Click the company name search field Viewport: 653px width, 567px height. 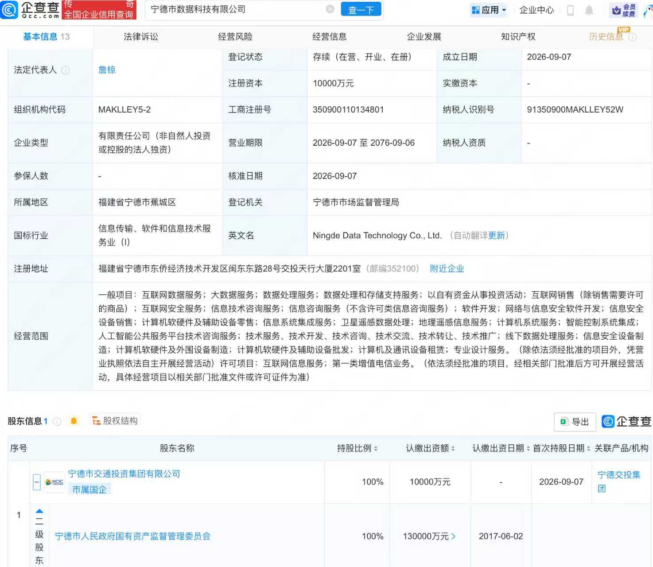(x=237, y=9)
